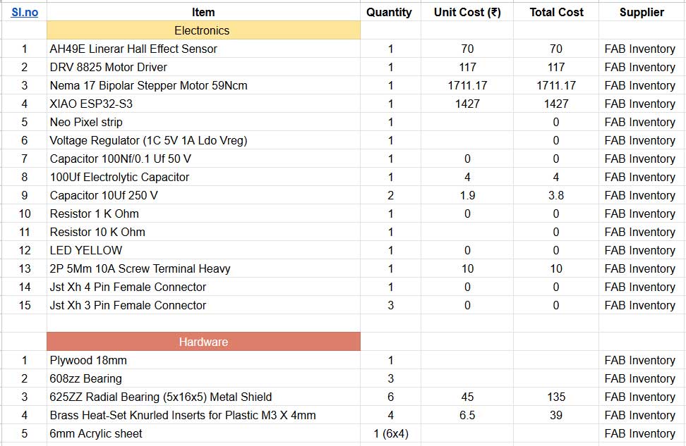
Task: Click the 608zz Bearing item cell
Action: coord(86,378)
